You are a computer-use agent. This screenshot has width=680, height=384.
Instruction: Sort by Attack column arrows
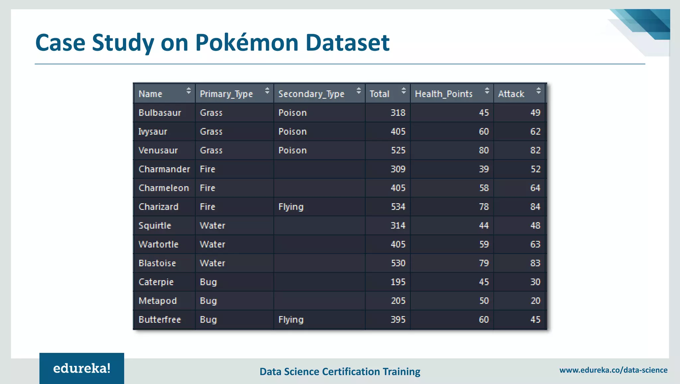click(x=539, y=91)
